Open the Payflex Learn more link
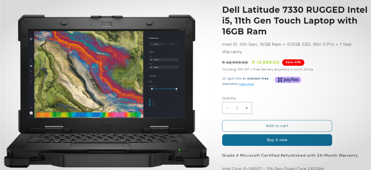The width and height of the screenshot is (371, 170). tap(246, 84)
